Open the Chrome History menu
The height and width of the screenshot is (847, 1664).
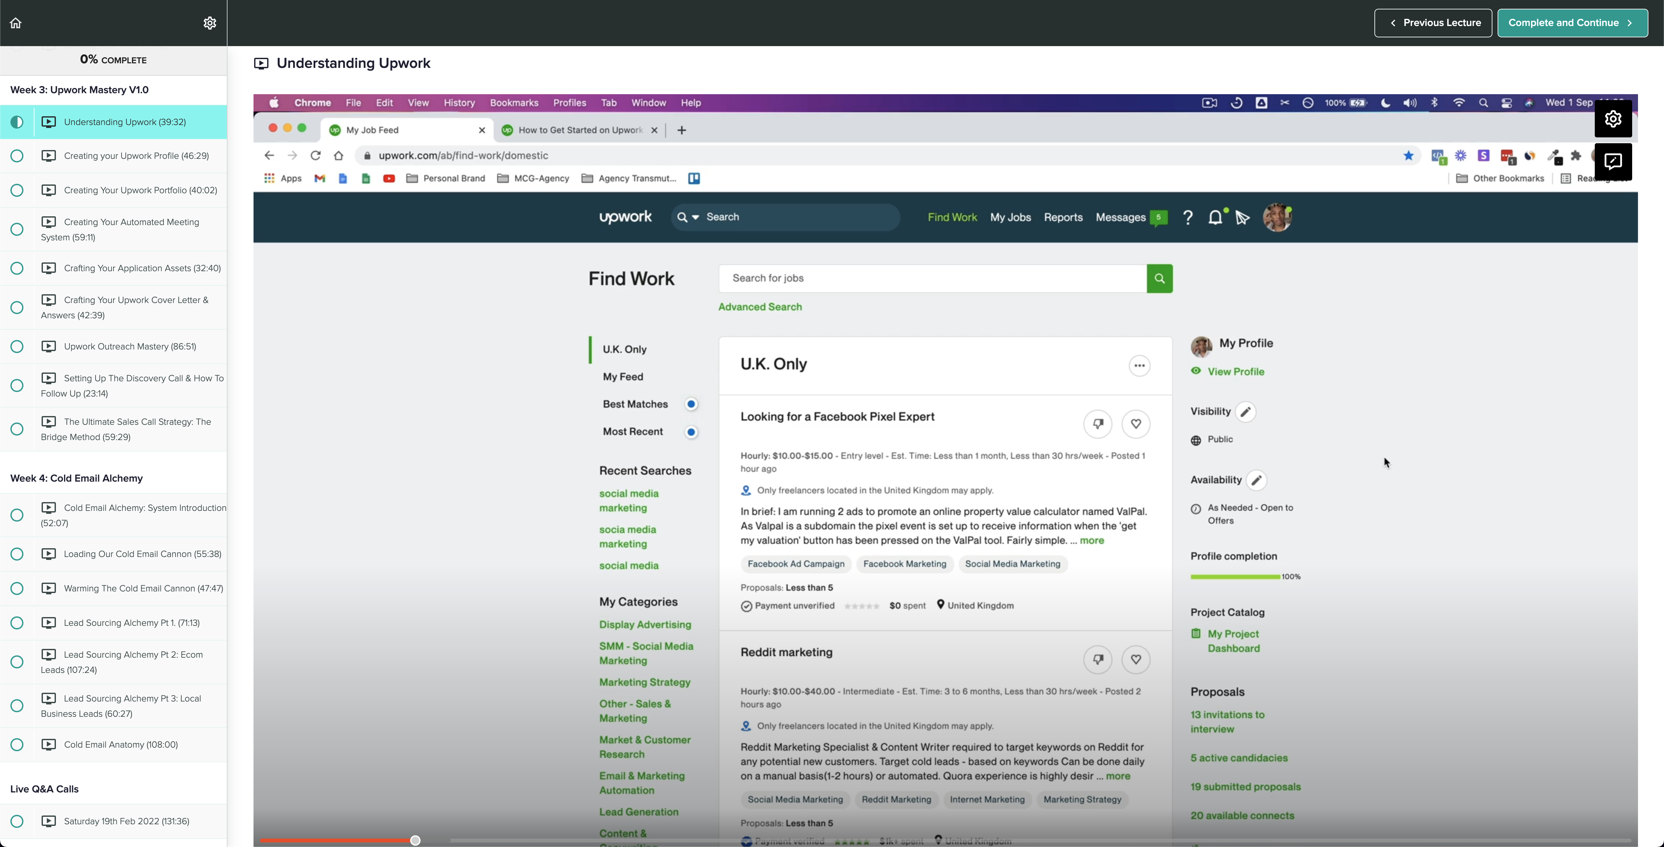(x=459, y=103)
